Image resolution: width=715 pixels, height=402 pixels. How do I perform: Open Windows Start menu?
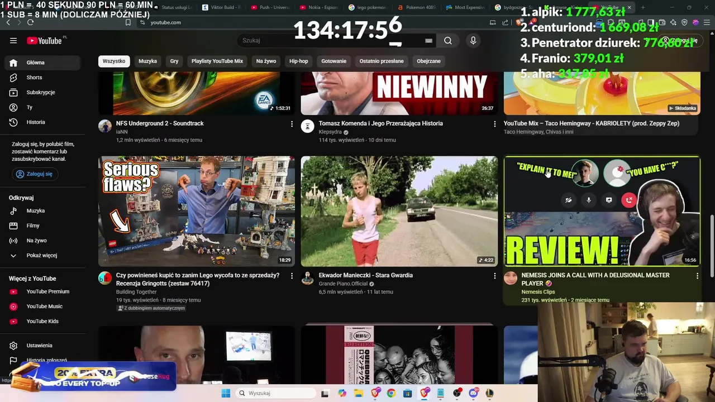(226, 393)
